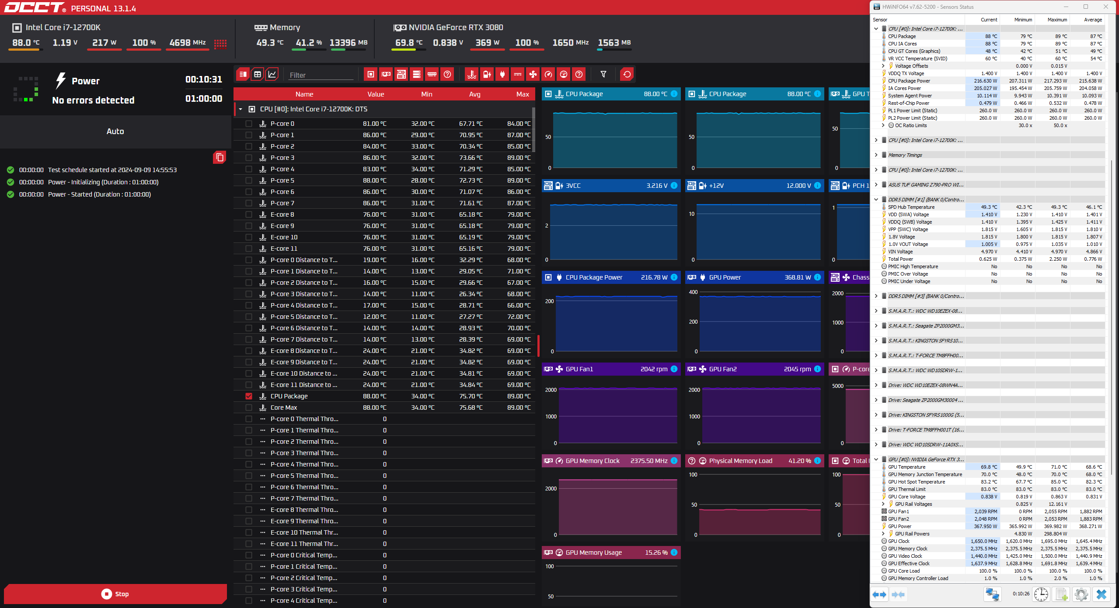The height and width of the screenshot is (608, 1119).
Task: Show power sensors using the plug icon
Action: tap(502, 74)
